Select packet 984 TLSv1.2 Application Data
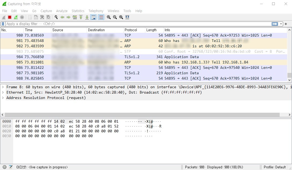The width and height of the screenshot is (292, 170). coord(143,57)
